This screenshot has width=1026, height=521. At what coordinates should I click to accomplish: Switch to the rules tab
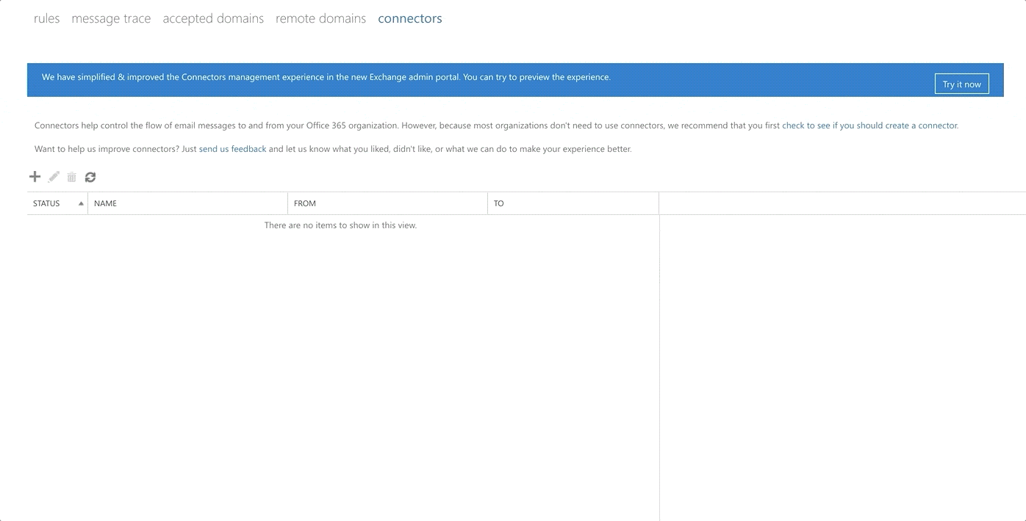pos(46,18)
